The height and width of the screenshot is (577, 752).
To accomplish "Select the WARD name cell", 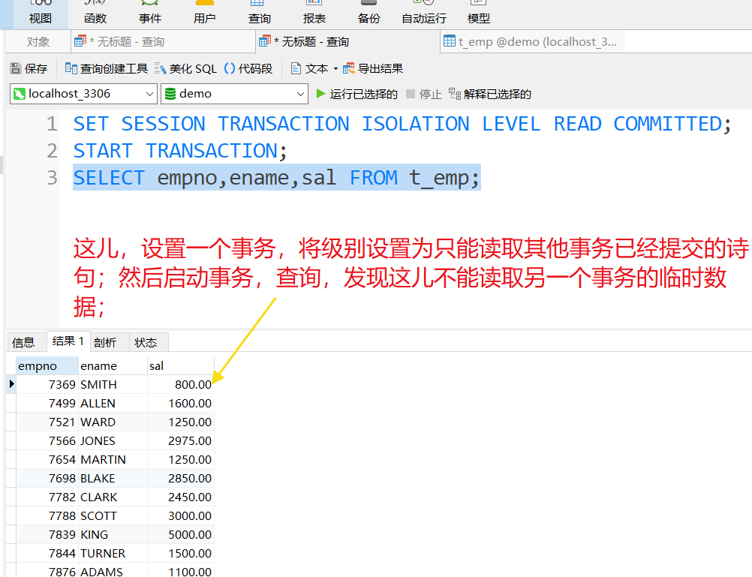I will (x=113, y=422).
